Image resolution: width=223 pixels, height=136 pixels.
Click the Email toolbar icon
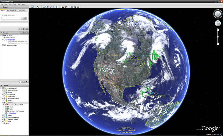[72, 7]
